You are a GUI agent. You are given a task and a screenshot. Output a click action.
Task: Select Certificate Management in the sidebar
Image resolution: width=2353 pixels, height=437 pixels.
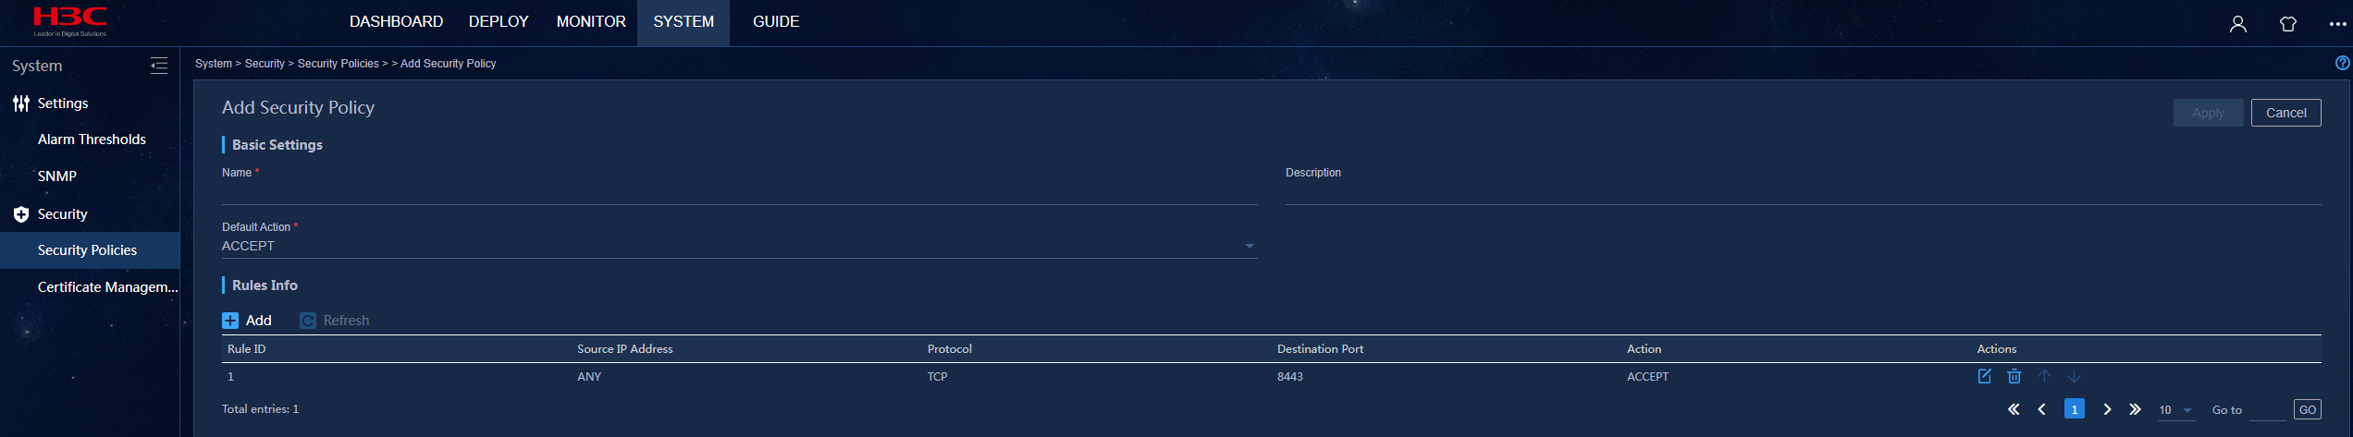[x=107, y=287]
